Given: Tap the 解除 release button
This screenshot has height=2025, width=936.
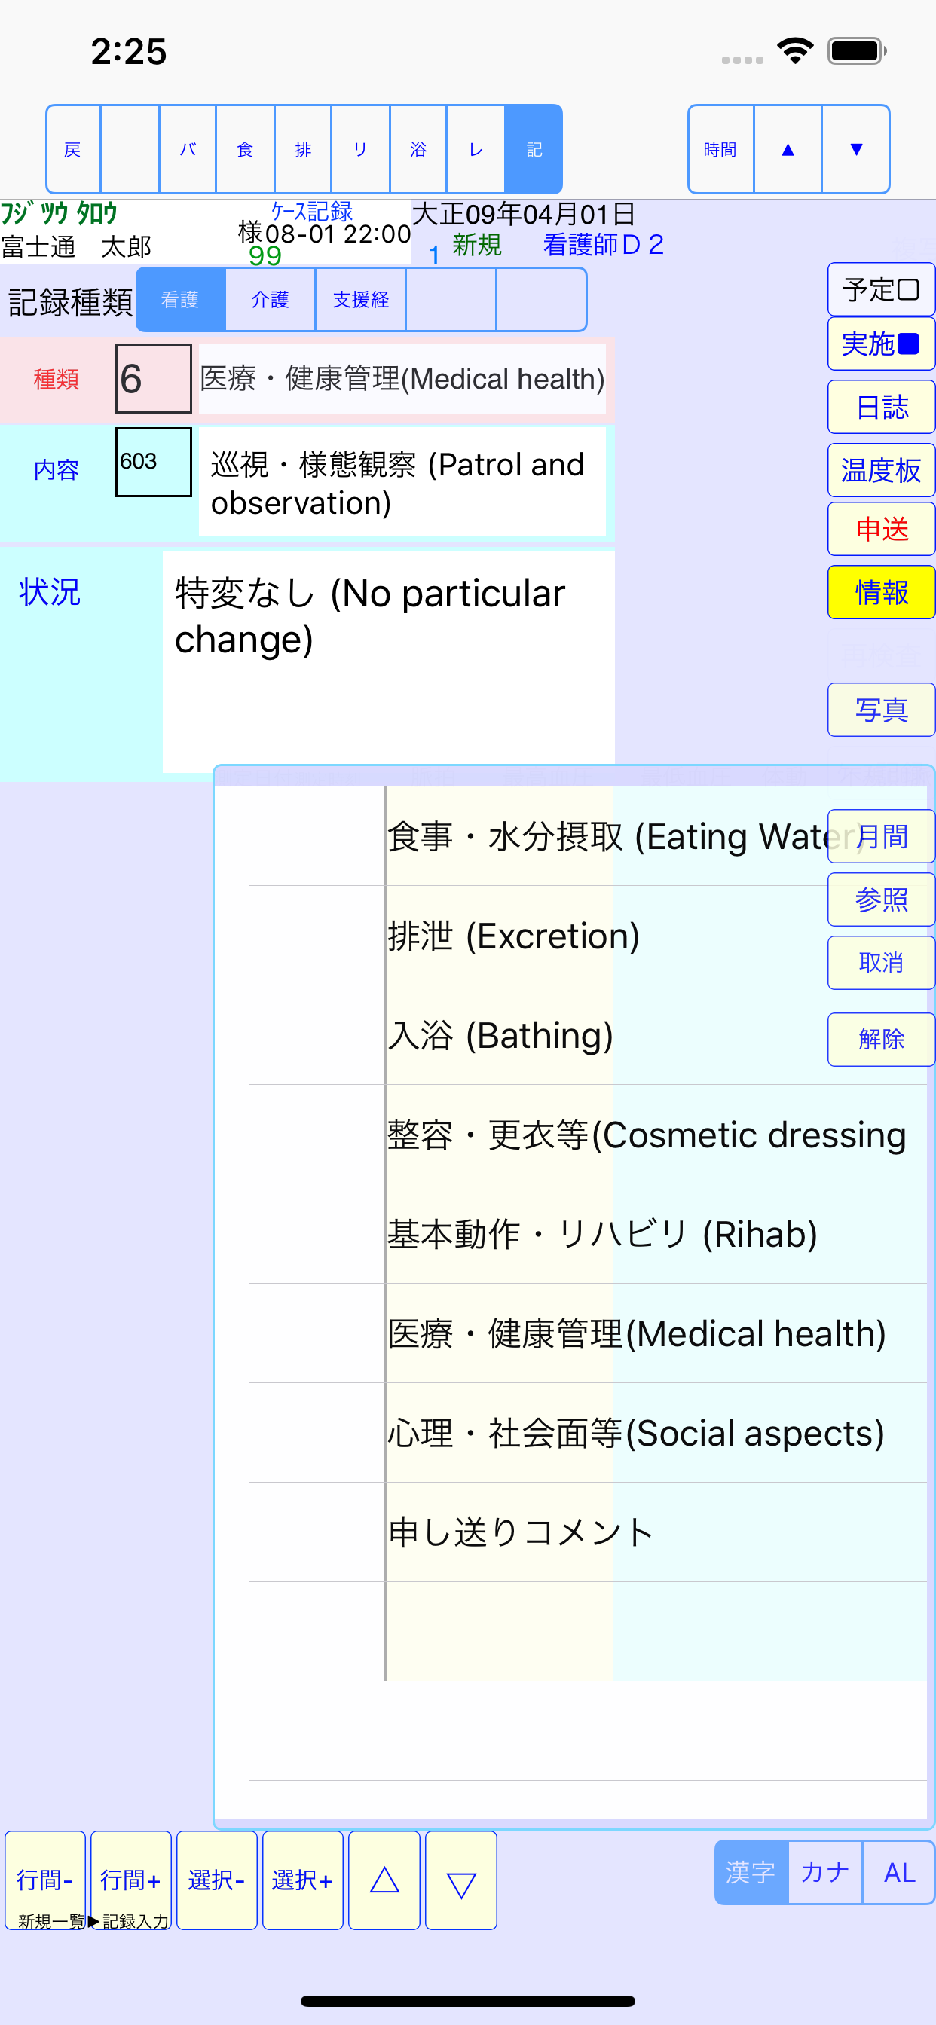Looking at the screenshot, I should click(881, 1039).
